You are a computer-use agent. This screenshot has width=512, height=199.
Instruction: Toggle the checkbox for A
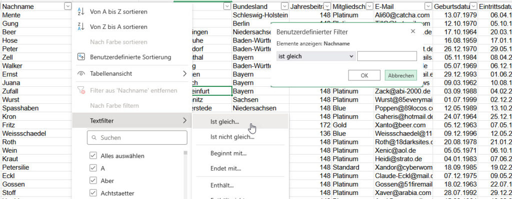(93, 168)
